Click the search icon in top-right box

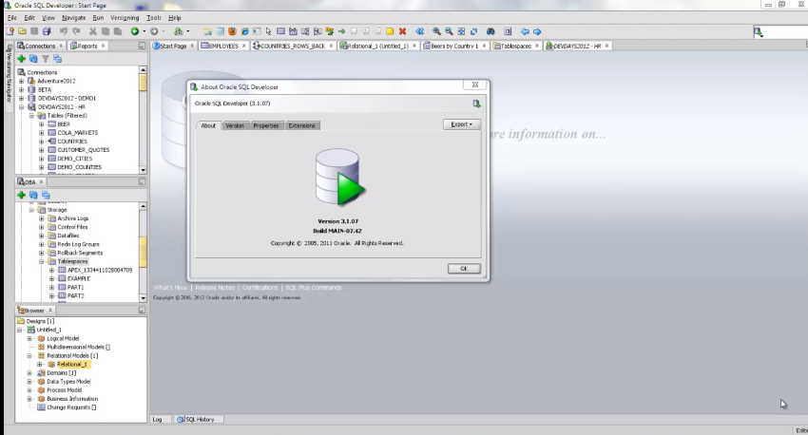[758, 32]
